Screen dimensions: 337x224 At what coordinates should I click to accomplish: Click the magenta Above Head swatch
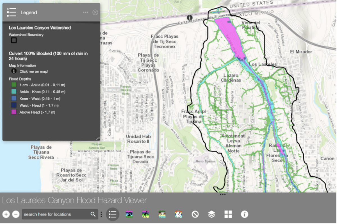pyautogui.click(x=14, y=112)
